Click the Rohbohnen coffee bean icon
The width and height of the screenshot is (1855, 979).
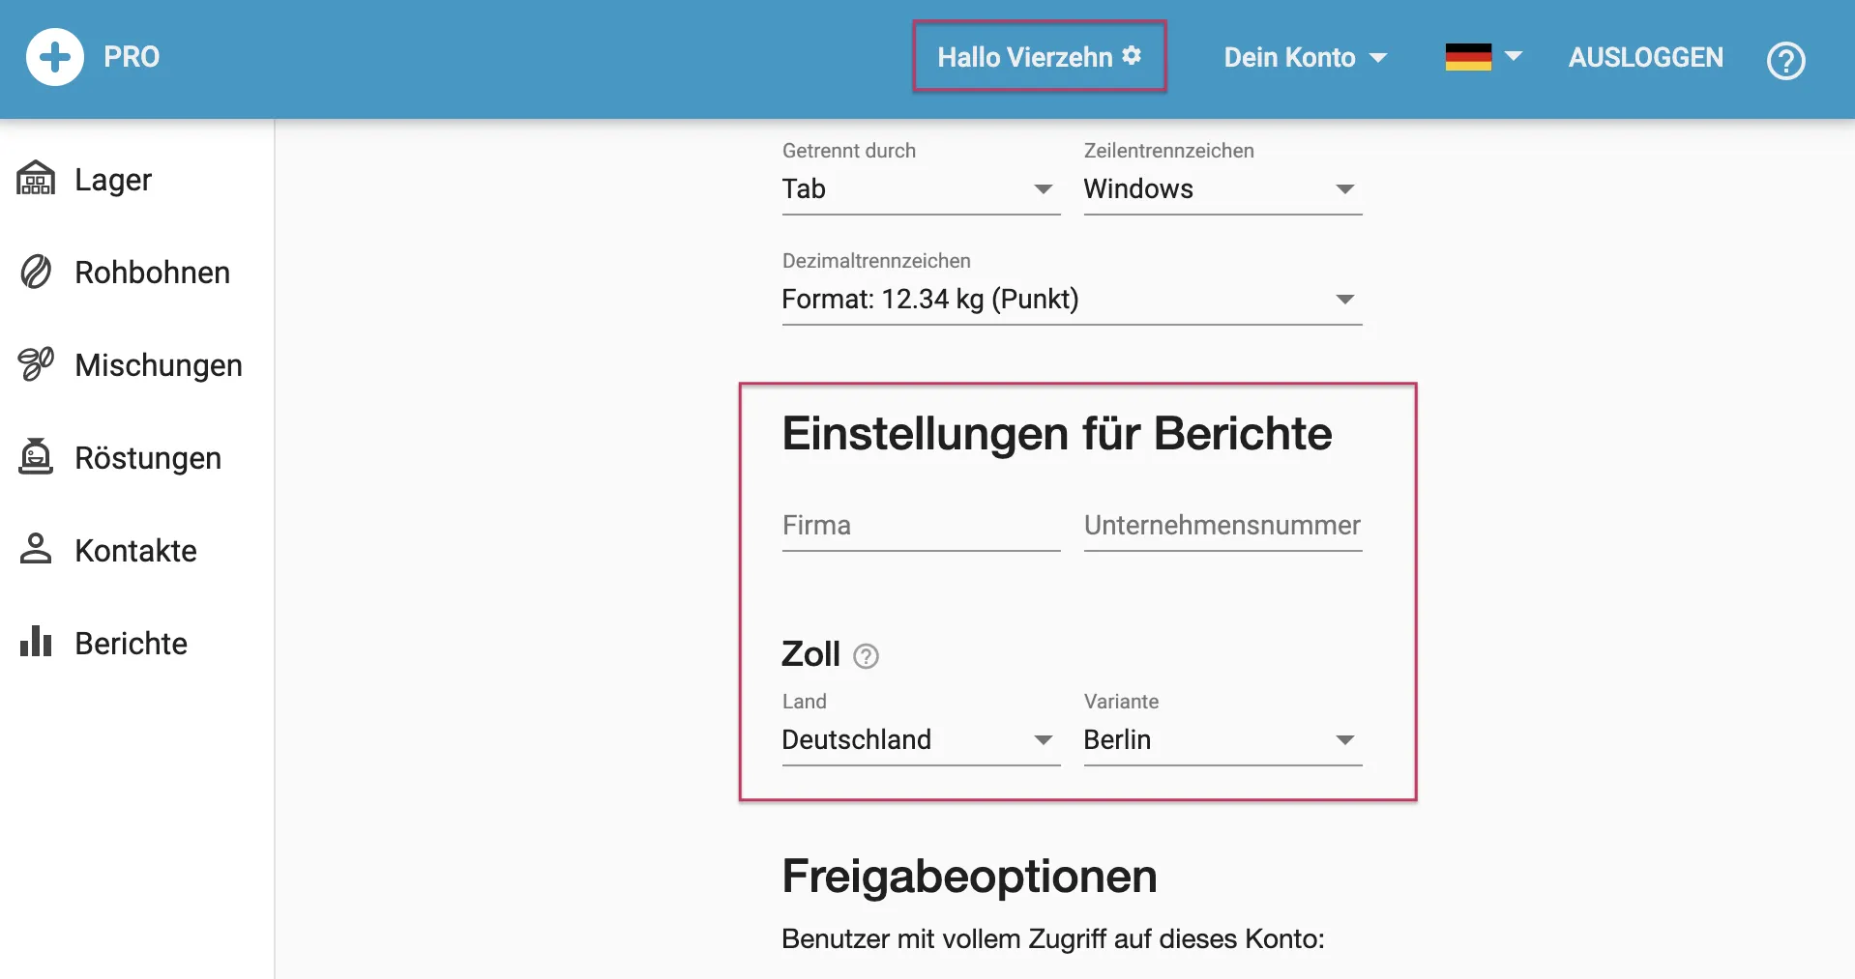coord(36,273)
